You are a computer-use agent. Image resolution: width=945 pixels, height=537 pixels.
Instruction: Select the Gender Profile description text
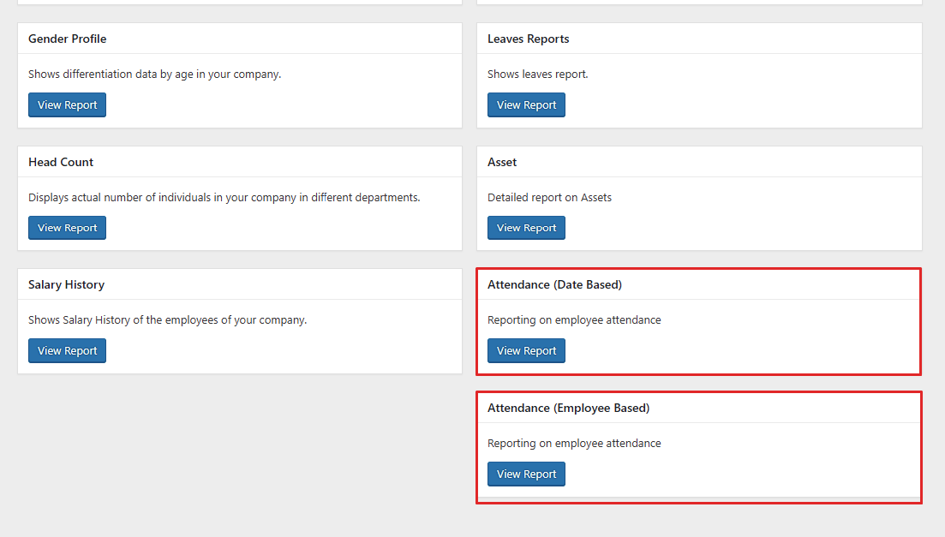click(x=154, y=74)
